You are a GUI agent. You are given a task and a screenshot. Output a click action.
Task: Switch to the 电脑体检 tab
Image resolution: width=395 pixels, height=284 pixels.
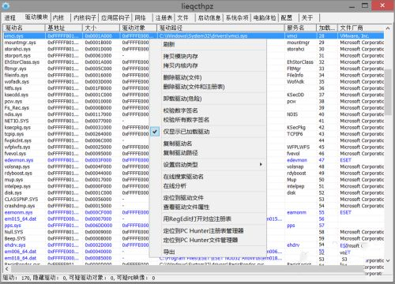pyautogui.click(x=265, y=17)
